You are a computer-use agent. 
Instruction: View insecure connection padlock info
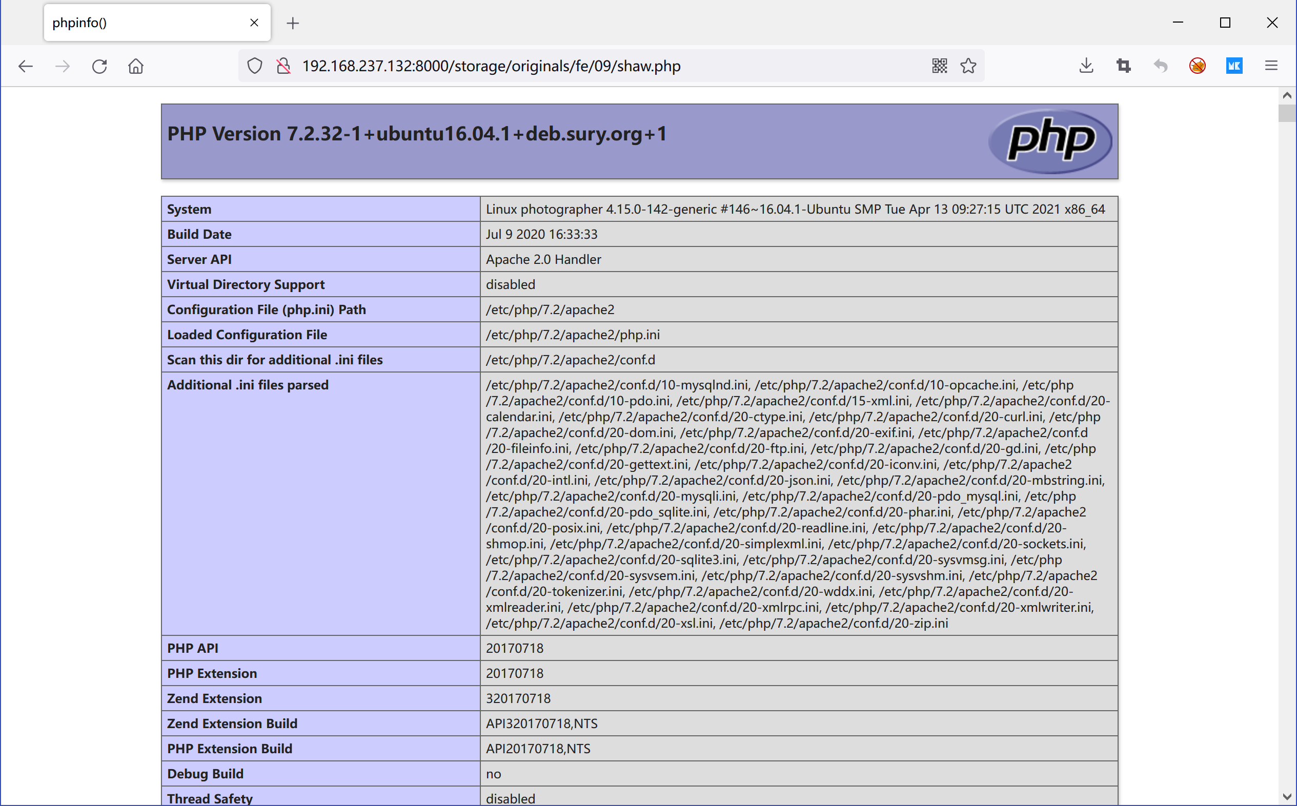283,66
